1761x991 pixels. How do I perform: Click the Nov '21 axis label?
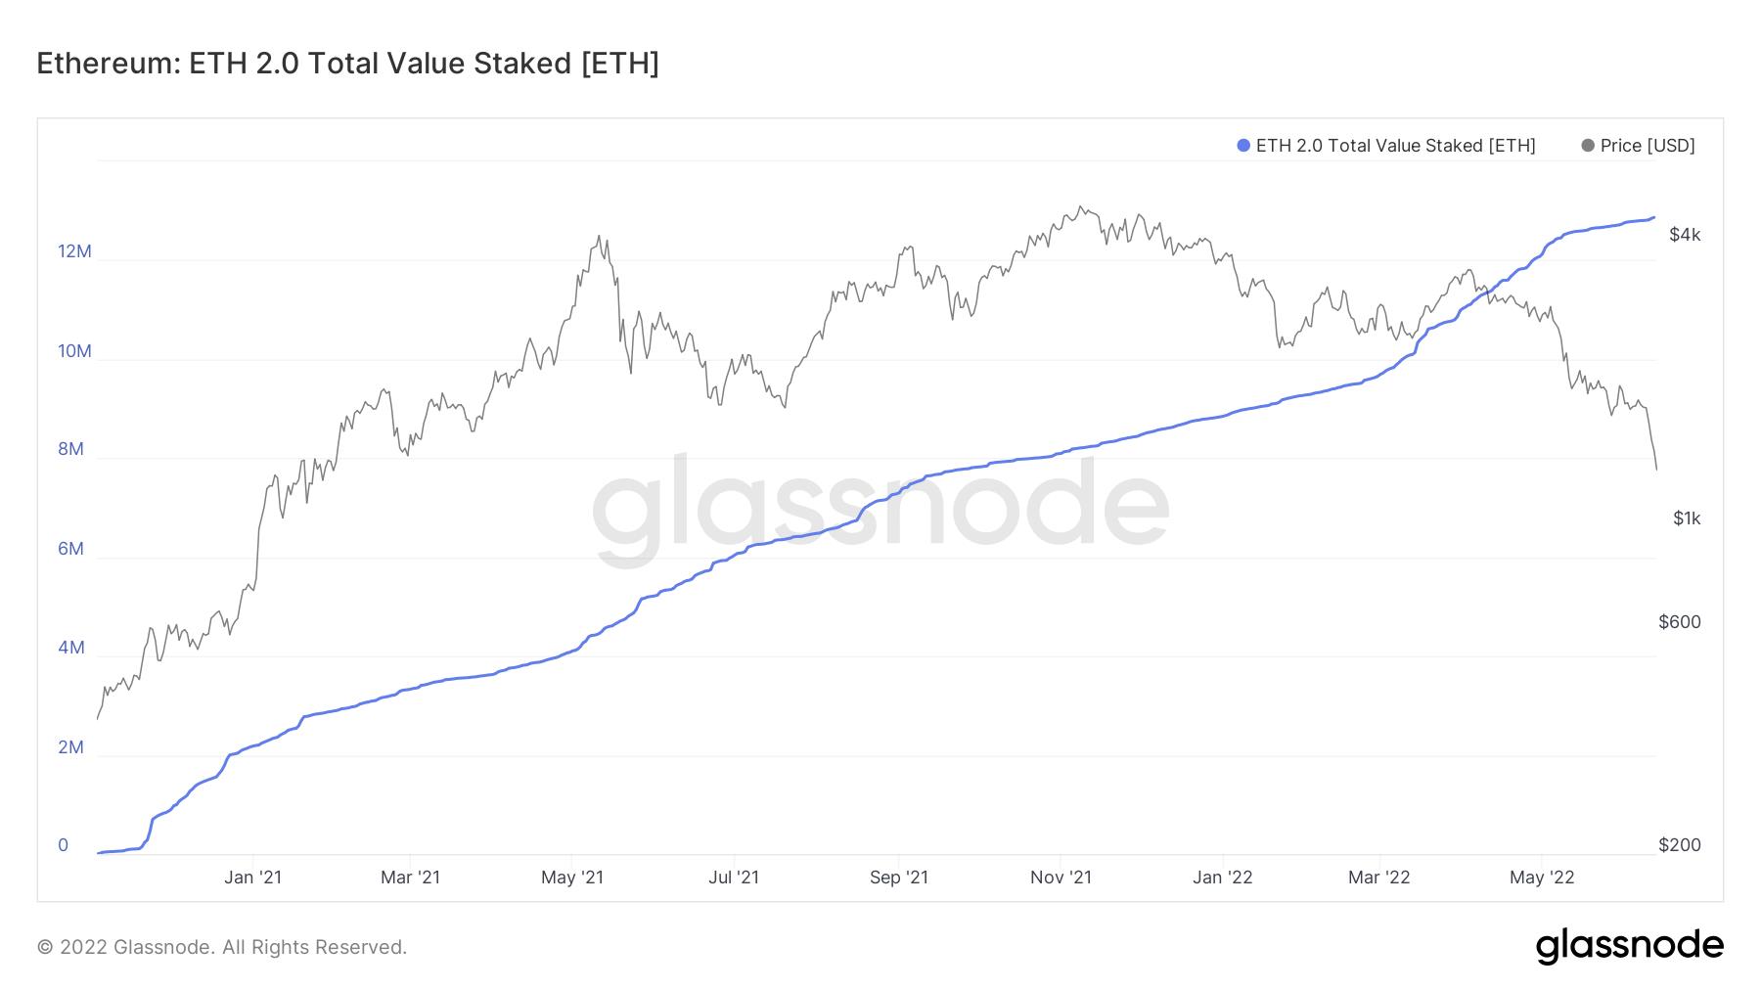pos(1061,877)
